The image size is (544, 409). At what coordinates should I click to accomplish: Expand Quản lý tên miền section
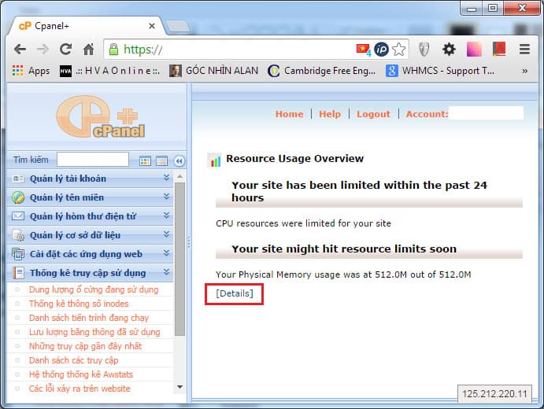90,197
